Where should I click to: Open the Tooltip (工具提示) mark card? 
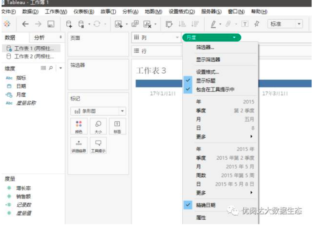98,146
